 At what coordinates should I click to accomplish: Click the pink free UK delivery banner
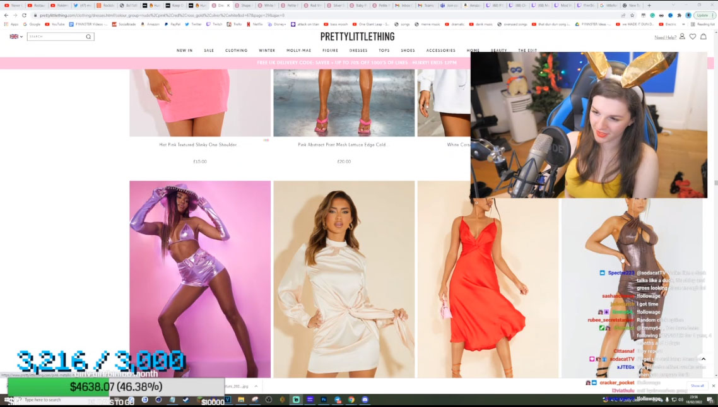click(x=356, y=62)
